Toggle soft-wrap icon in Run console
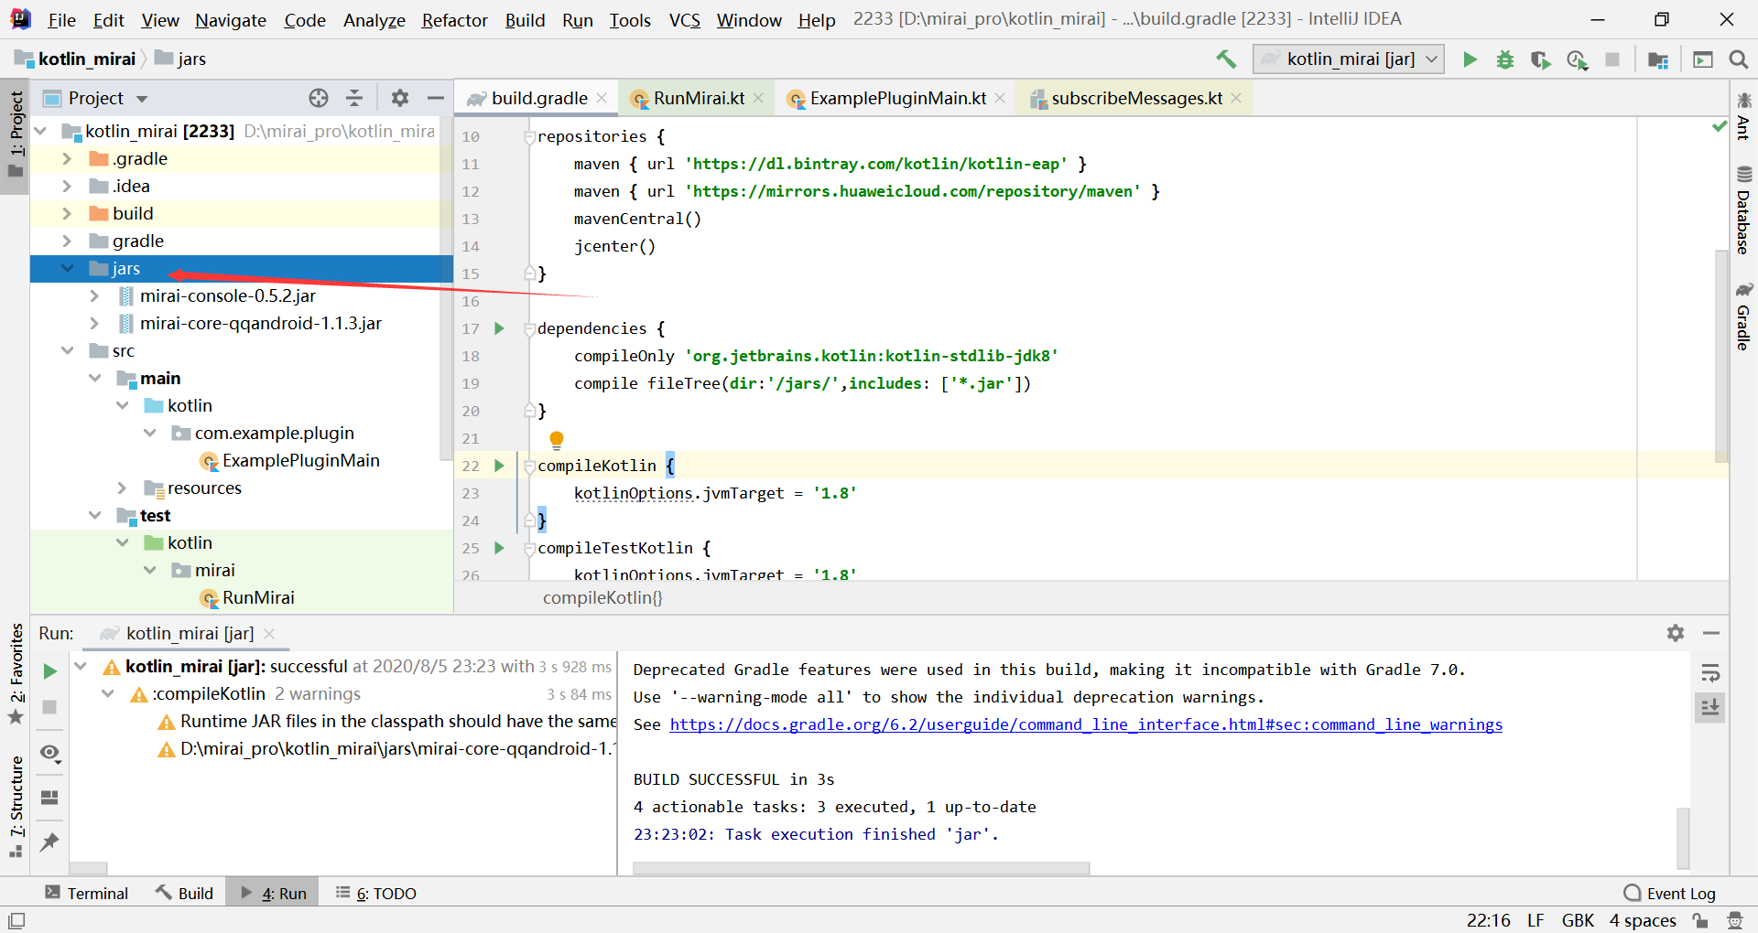 (1709, 674)
